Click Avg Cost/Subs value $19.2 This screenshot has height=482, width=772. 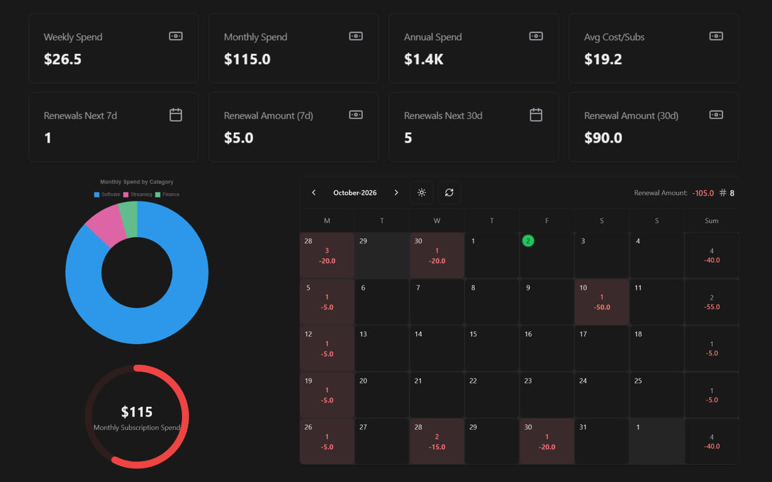pos(603,59)
